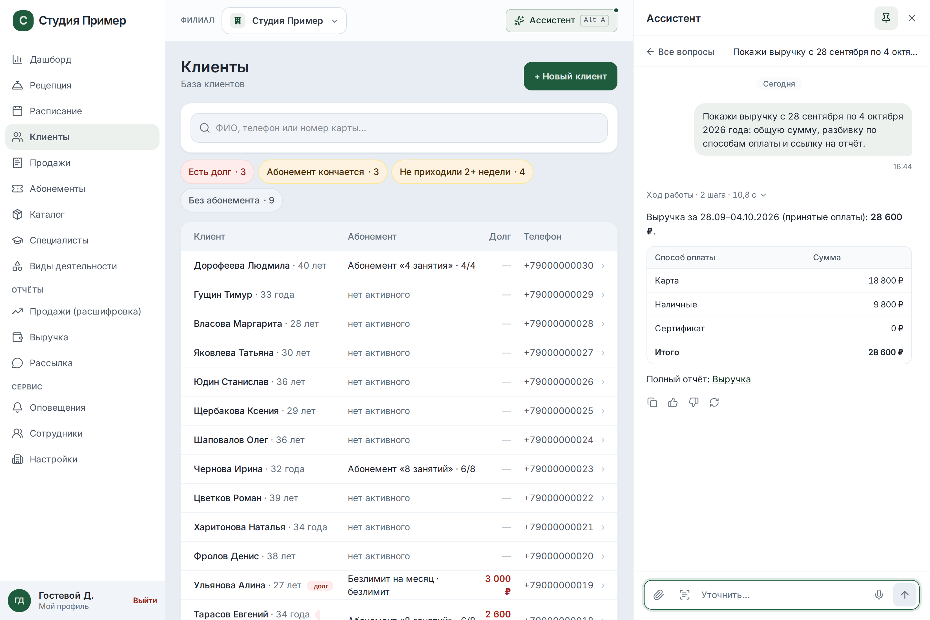This screenshot has height=620, width=930.
Task: Click the Уточнить message input
Action: (781, 595)
